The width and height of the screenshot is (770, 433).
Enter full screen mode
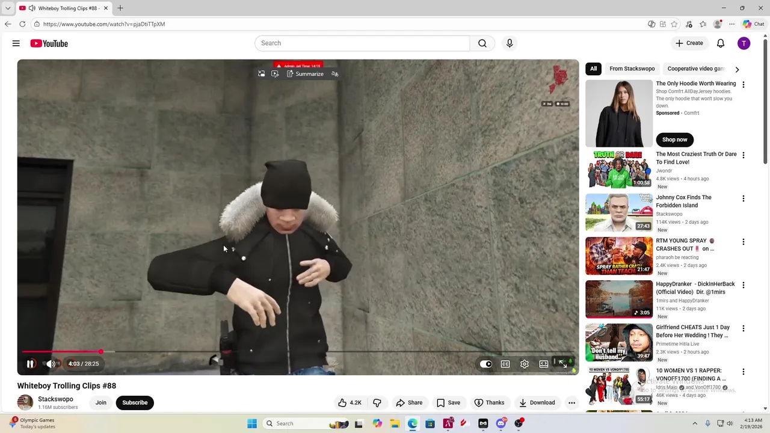tap(563, 364)
